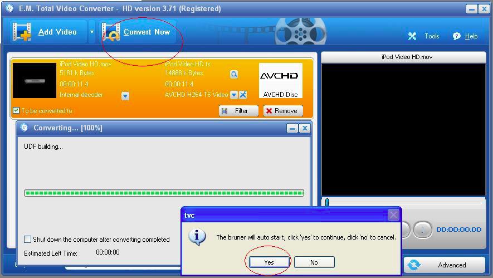Open the Advanced button
Screen dimensions: 493x278
point(445,265)
